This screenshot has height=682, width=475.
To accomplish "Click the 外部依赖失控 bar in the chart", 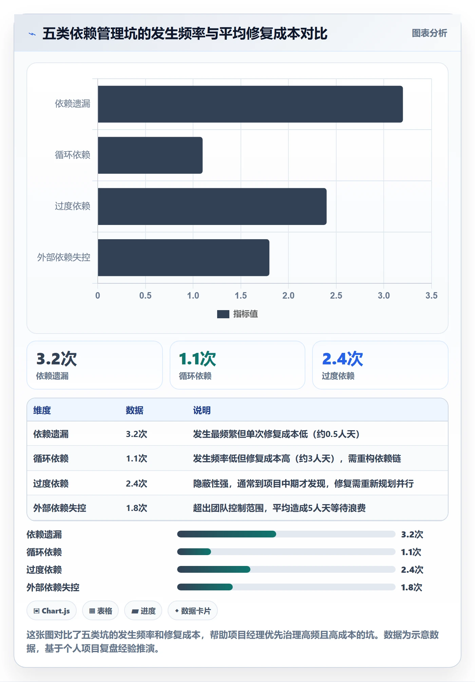I will 184,258.
